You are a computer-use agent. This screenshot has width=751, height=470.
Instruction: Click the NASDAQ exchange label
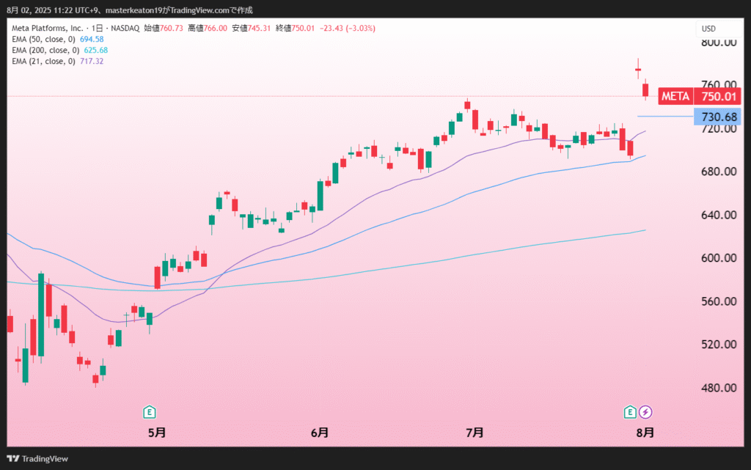coord(125,29)
